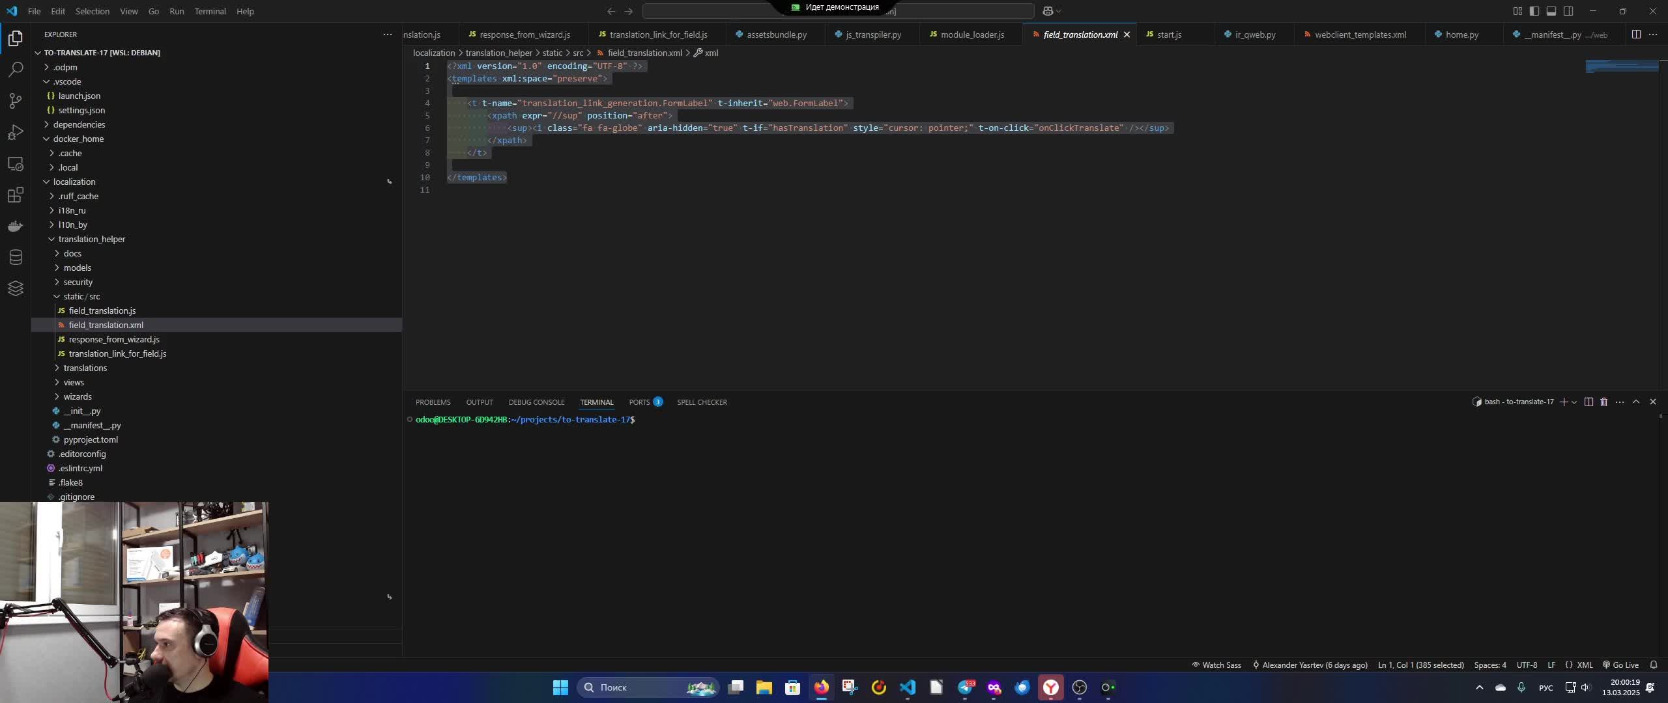Expand the wizards folder in explorer
The image size is (1668, 703).
click(x=77, y=397)
